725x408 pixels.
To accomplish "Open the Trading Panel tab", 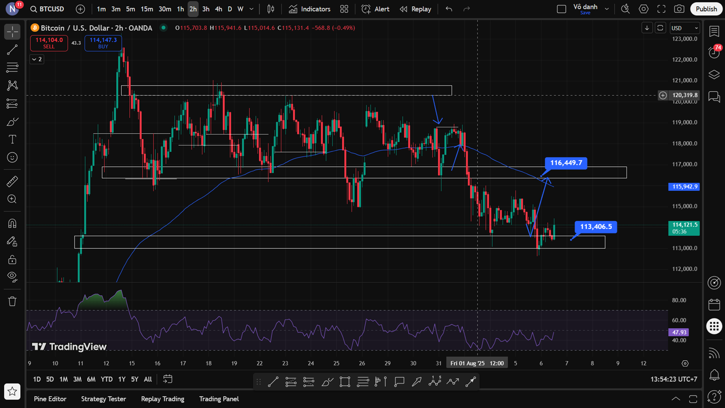I will (x=219, y=399).
